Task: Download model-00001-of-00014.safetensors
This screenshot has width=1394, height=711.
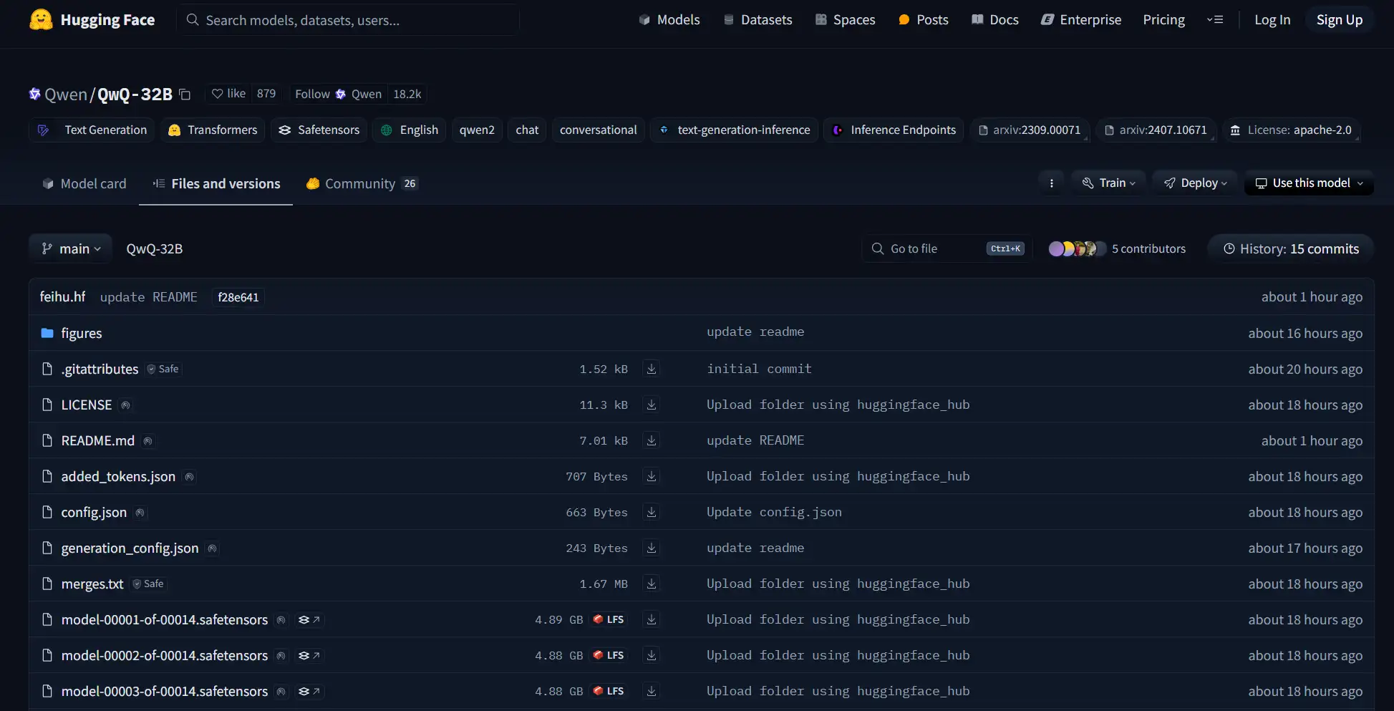Action: [x=652, y=619]
